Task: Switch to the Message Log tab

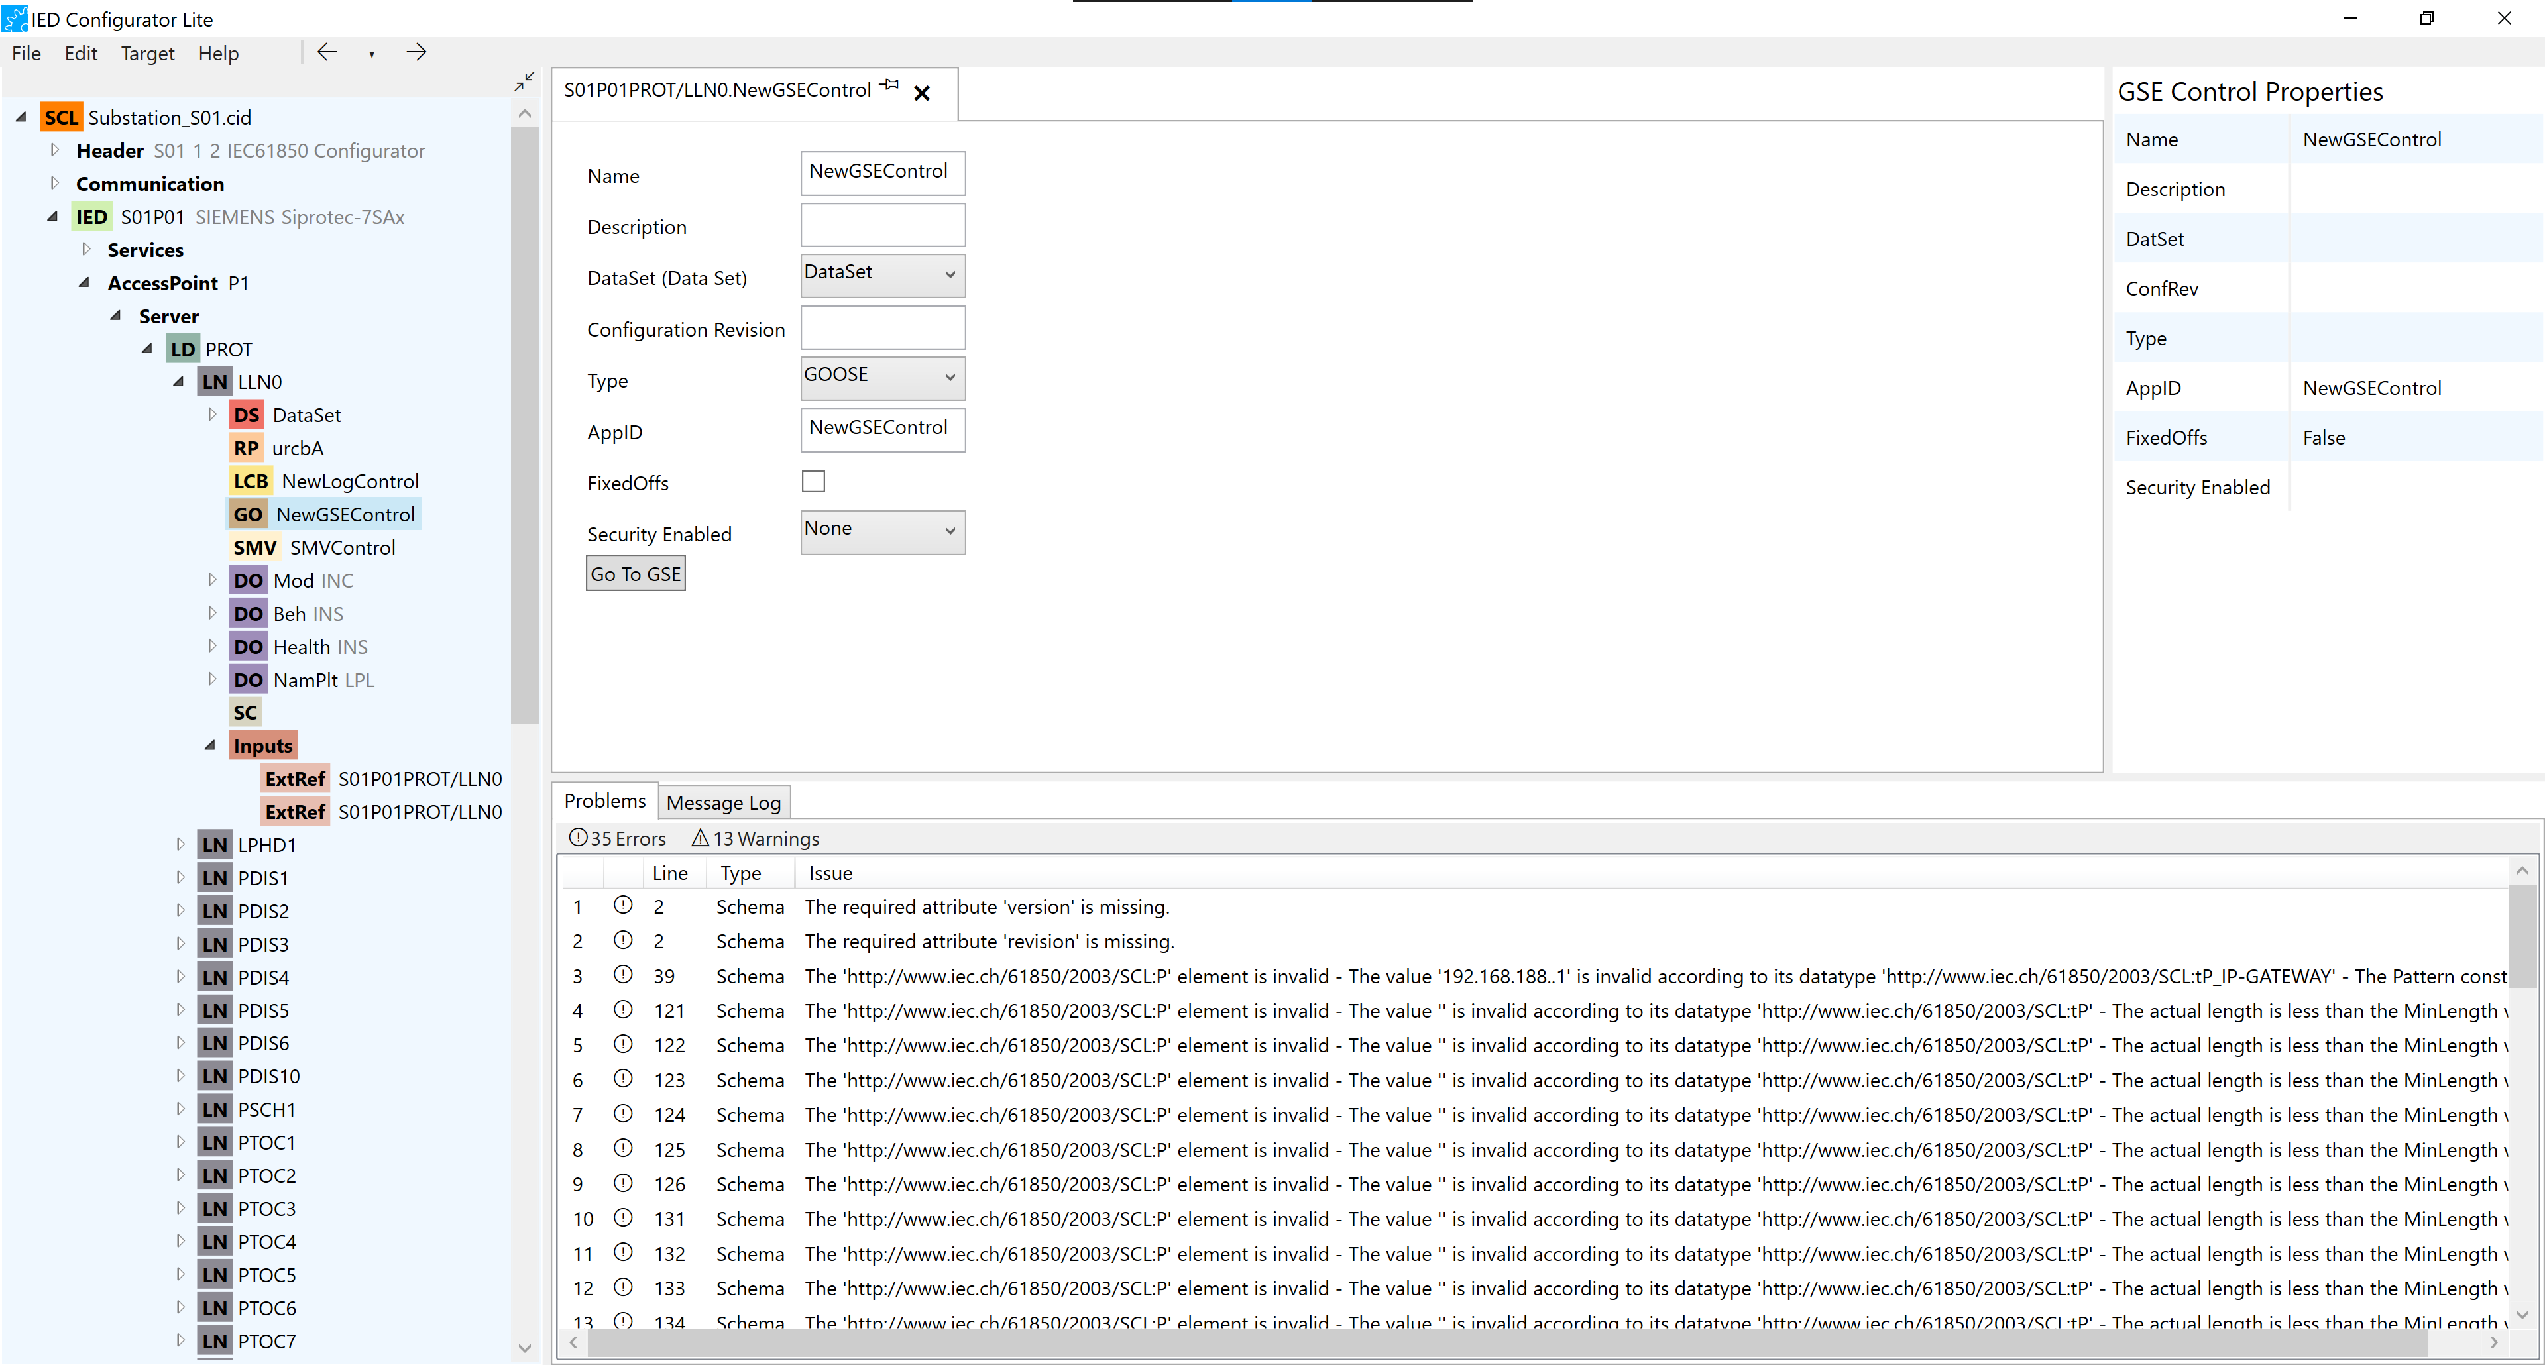Action: coord(723,803)
